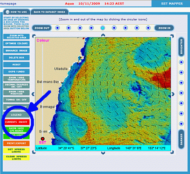Select the seventh zoom level circle
This screenshot has height=174, width=190.
coord(125,28)
